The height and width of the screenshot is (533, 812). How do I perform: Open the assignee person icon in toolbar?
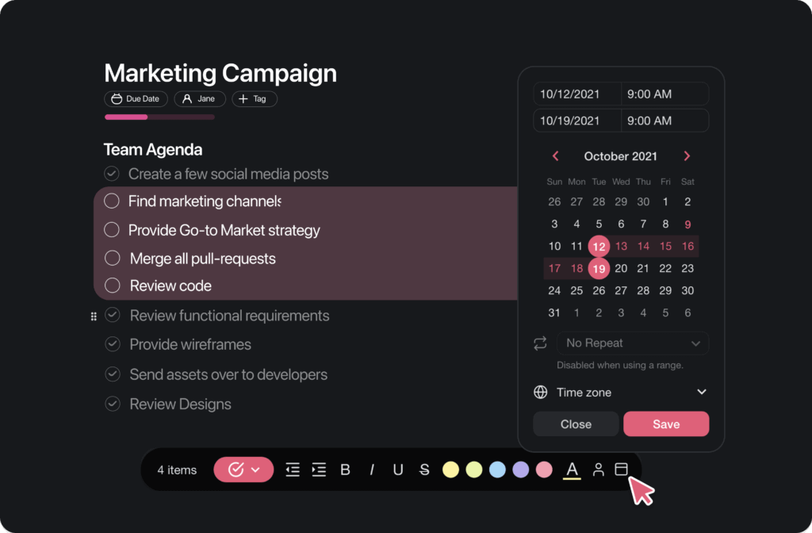coord(599,470)
